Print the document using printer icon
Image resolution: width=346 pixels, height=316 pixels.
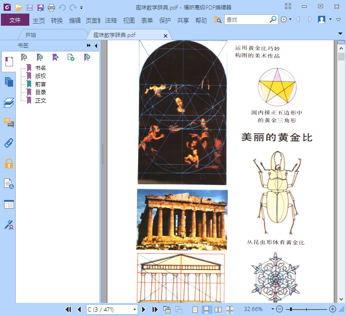pos(51,8)
